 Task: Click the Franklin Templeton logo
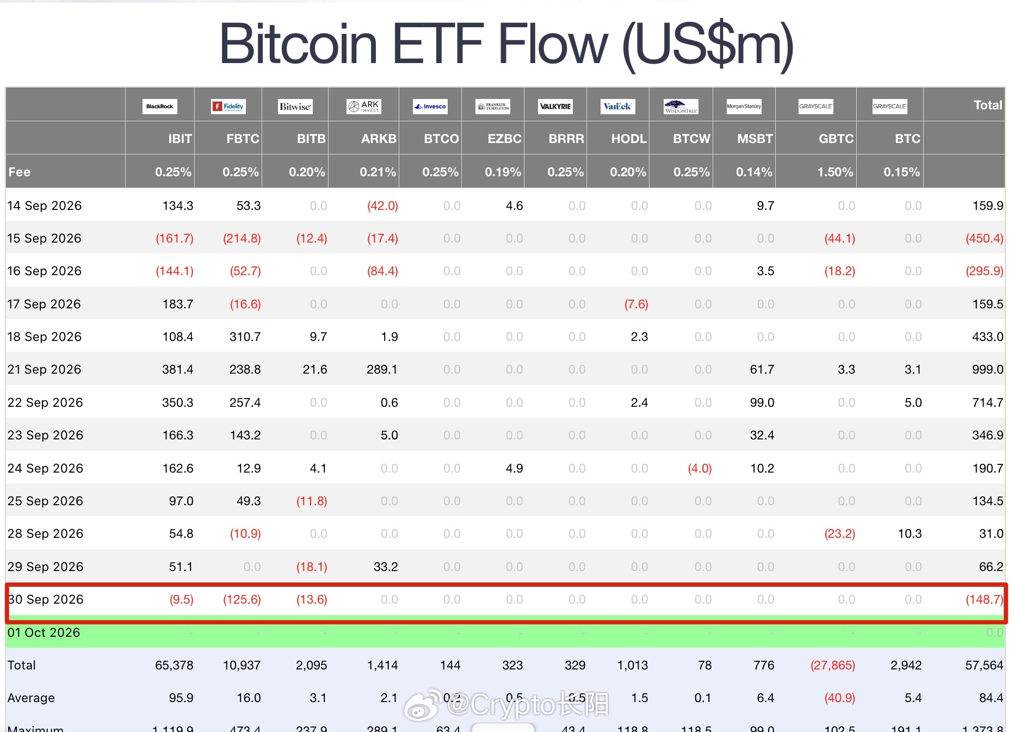pyautogui.click(x=493, y=106)
